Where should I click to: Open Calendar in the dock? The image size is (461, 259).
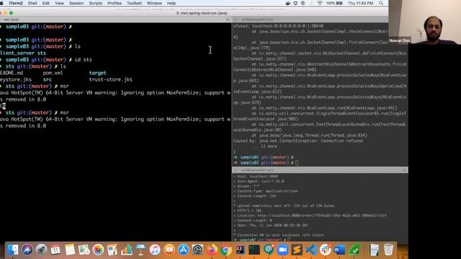click(x=55, y=250)
